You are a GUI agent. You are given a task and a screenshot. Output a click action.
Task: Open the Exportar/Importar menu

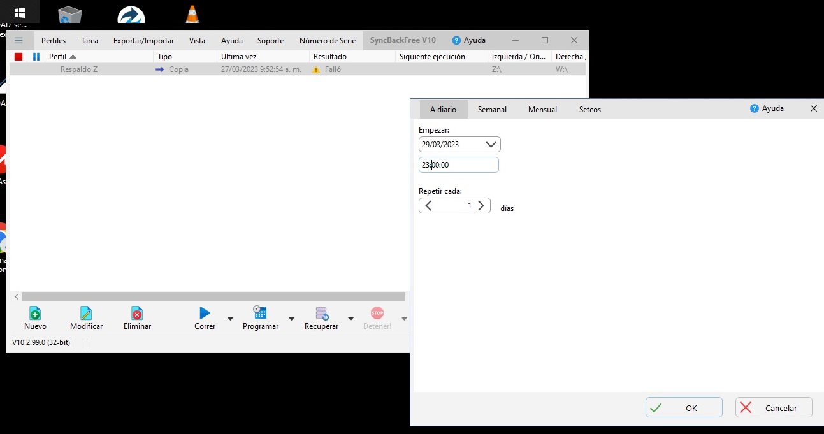(143, 41)
